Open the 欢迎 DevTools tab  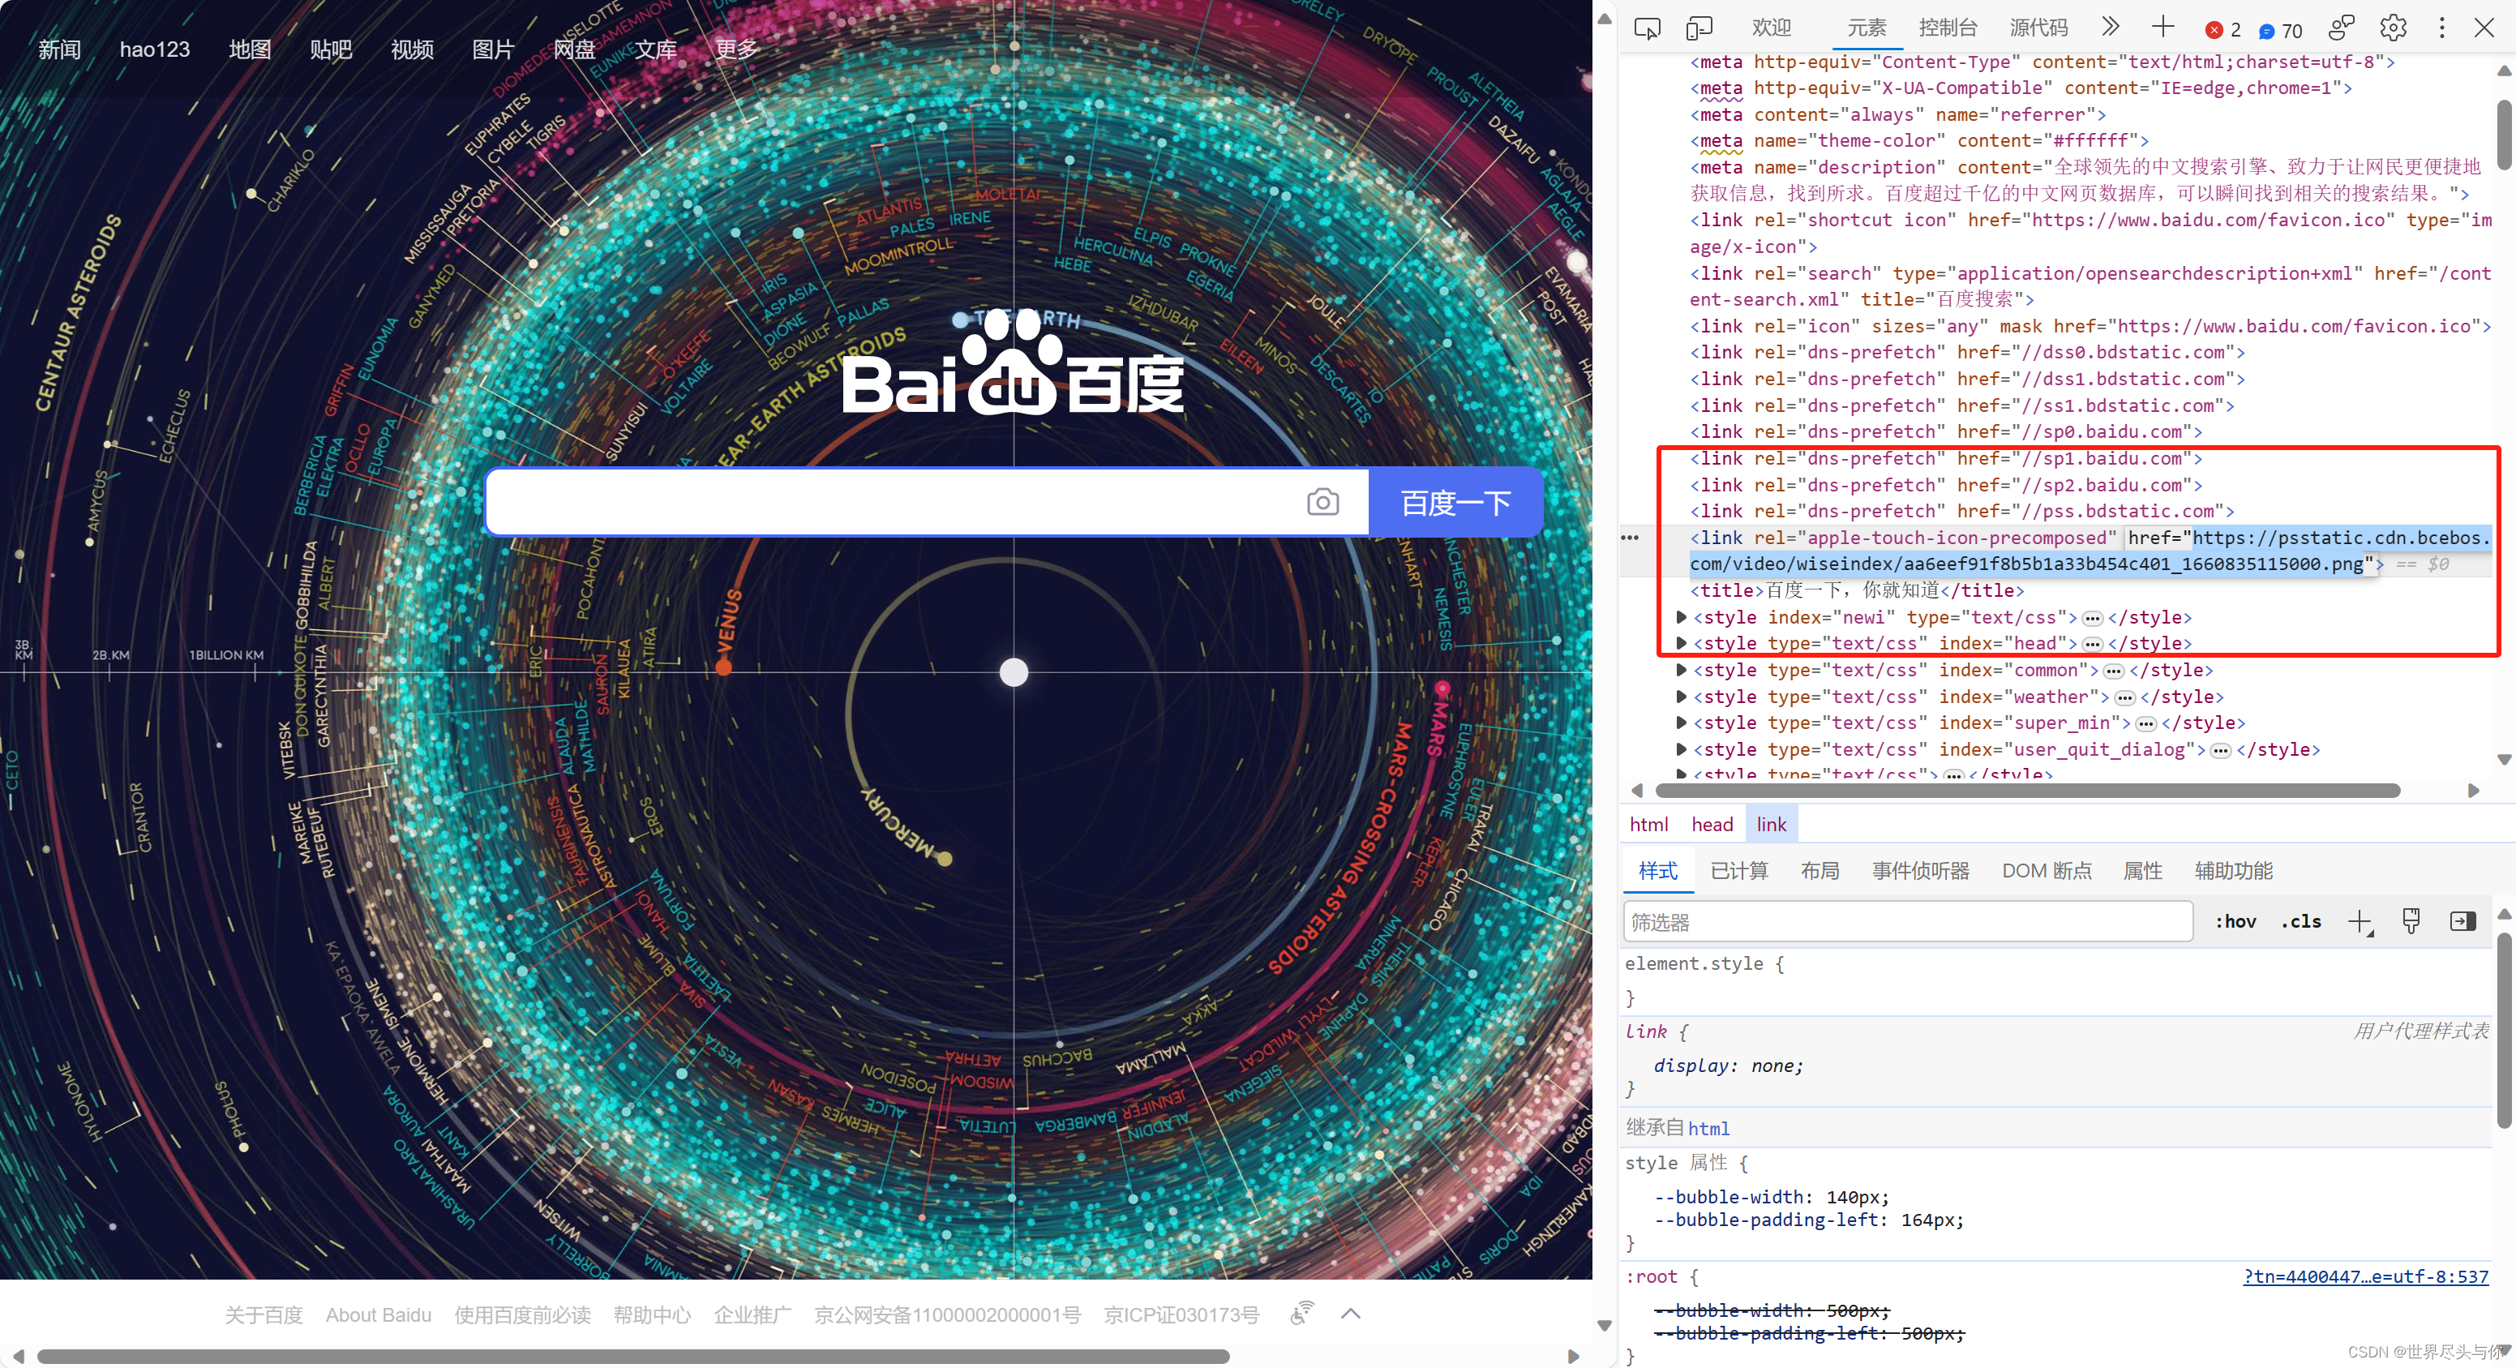(x=1771, y=28)
